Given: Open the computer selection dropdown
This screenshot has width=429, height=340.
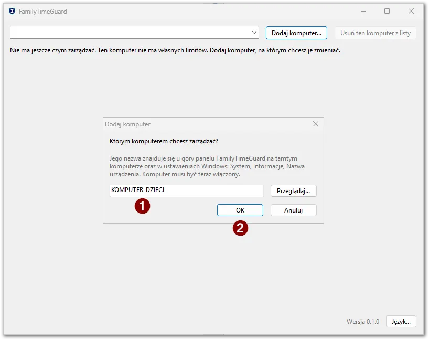Looking at the screenshot, I should point(134,33).
